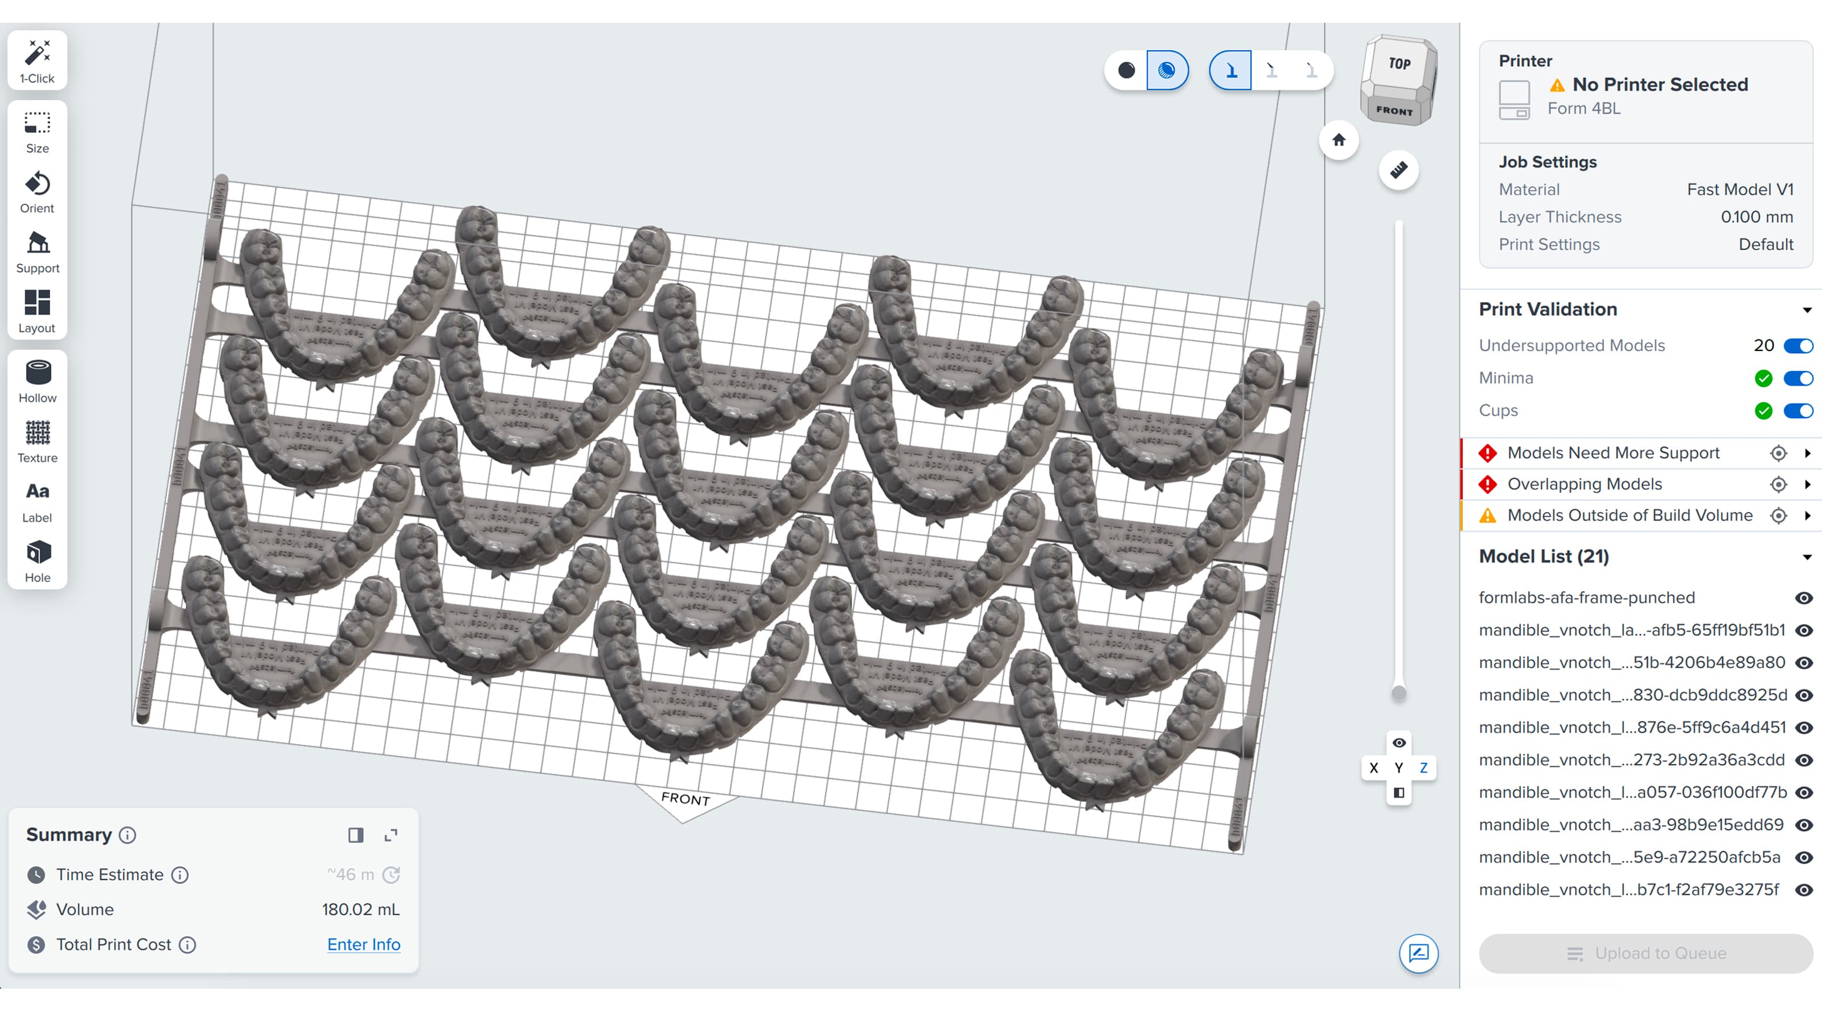Switch to blue shaded sphere view mode
This screenshot has height=1024, width=1822.
pos(1167,70)
